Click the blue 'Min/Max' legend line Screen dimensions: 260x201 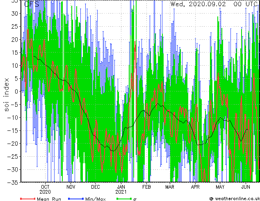coord(76,199)
